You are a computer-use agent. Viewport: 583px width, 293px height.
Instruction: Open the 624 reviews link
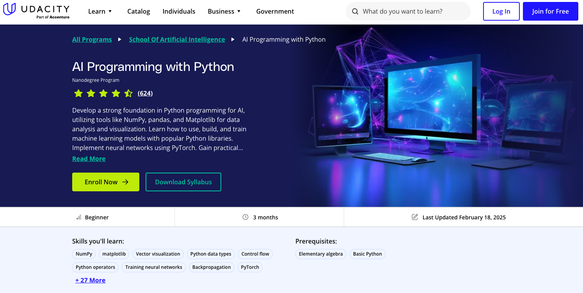pos(145,93)
